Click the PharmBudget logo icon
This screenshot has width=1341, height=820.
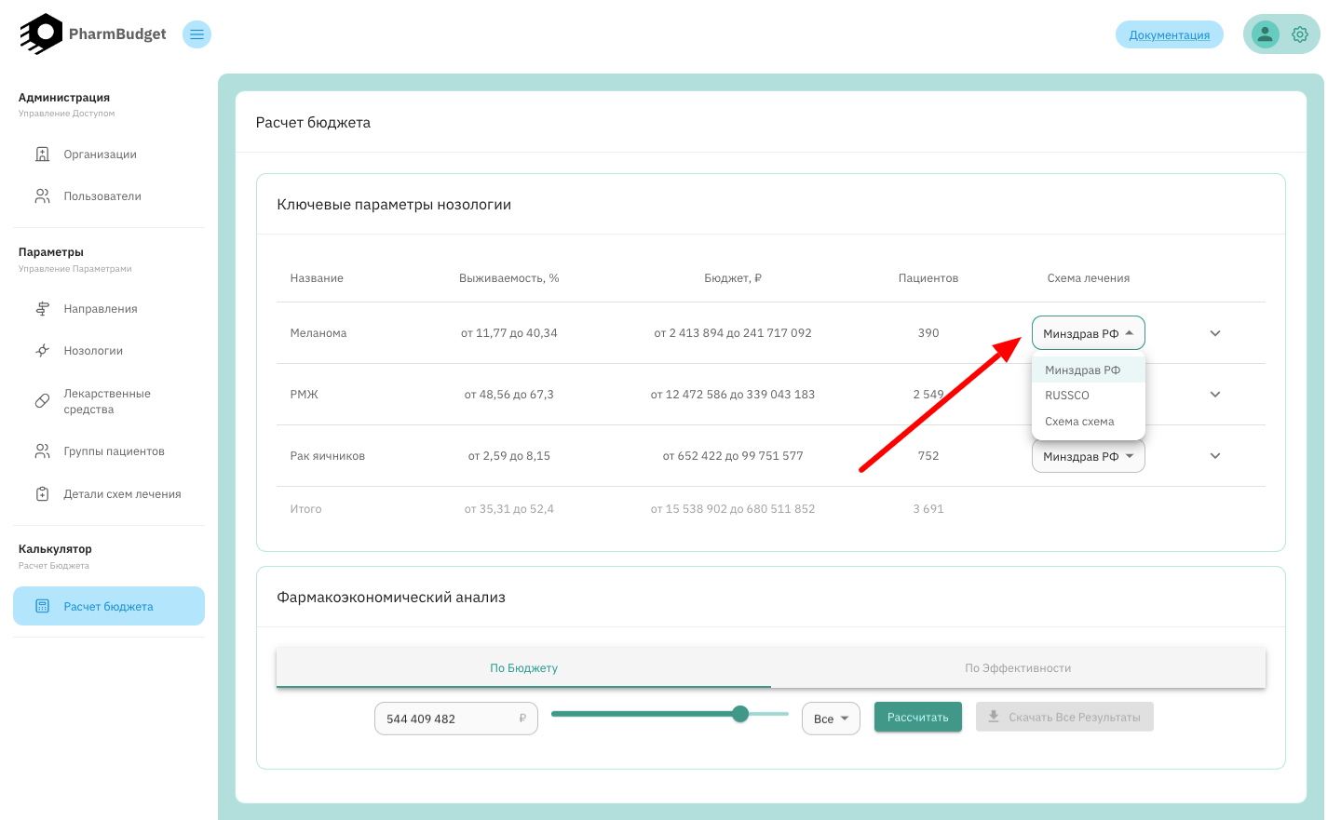(x=42, y=34)
